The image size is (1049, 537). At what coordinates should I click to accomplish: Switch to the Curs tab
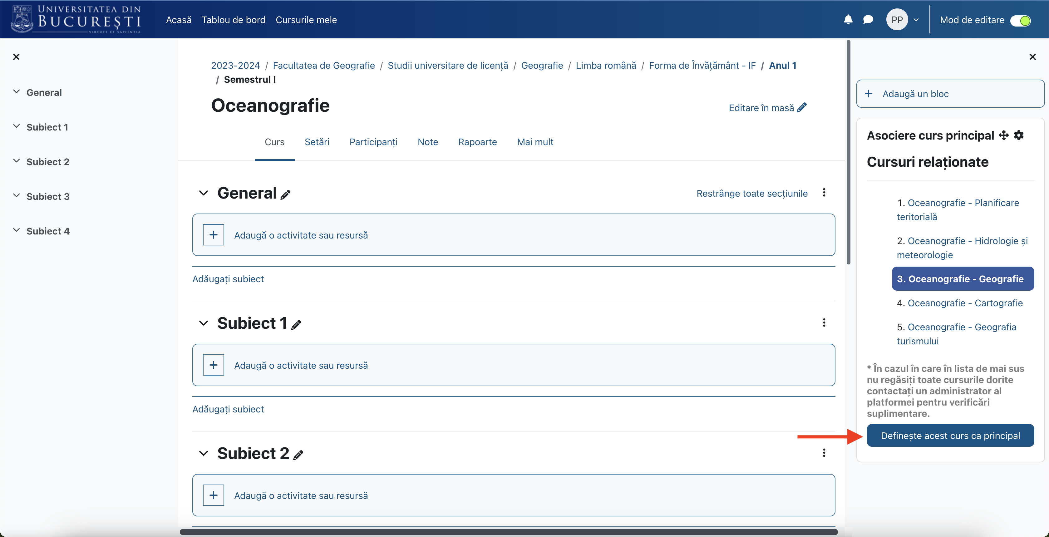274,142
